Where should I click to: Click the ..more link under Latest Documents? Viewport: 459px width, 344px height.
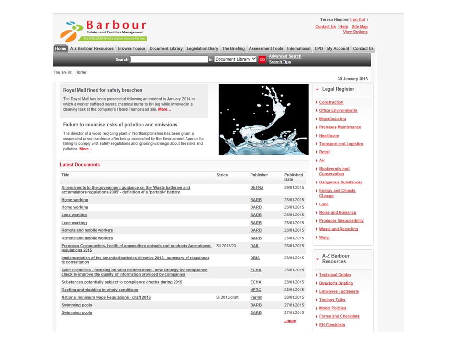290,321
